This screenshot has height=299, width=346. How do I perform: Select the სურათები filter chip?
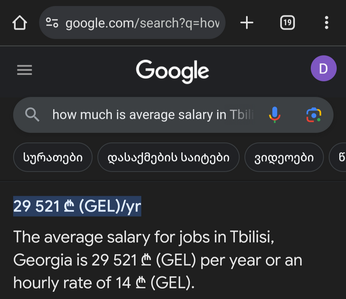pos(53,157)
